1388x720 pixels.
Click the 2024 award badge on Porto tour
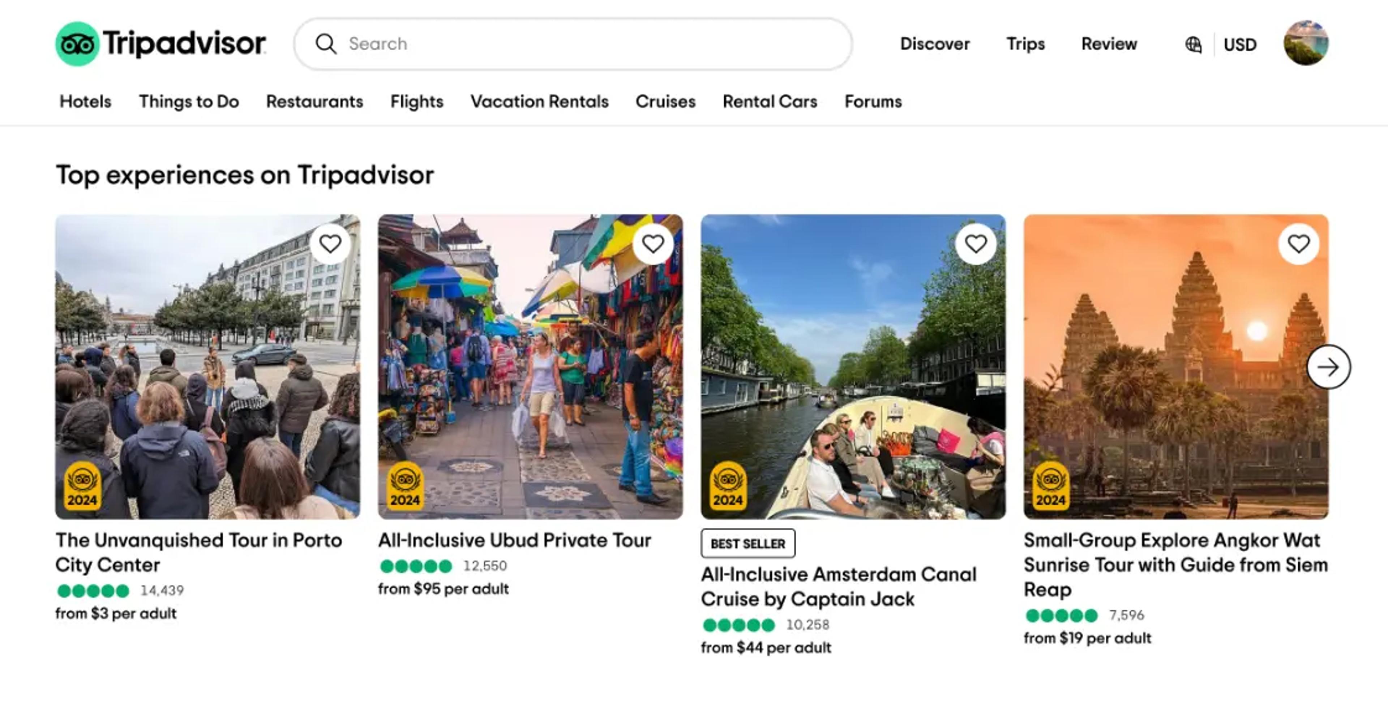pyautogui.click(x=82, y=485)
